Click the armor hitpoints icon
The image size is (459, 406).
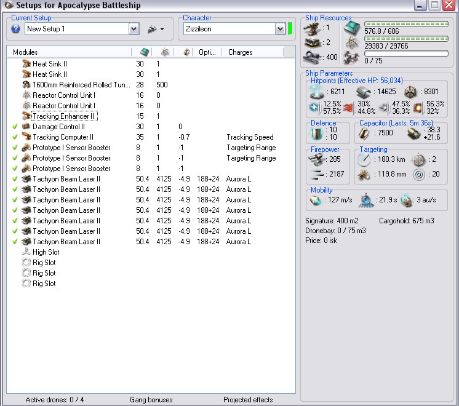(x=363, y=92)
